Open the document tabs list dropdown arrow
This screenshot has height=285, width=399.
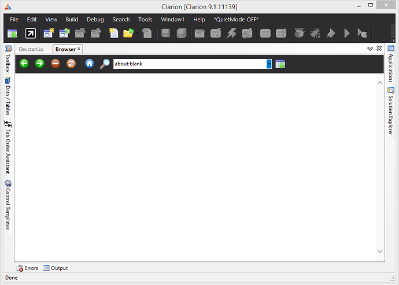point(370,49)
